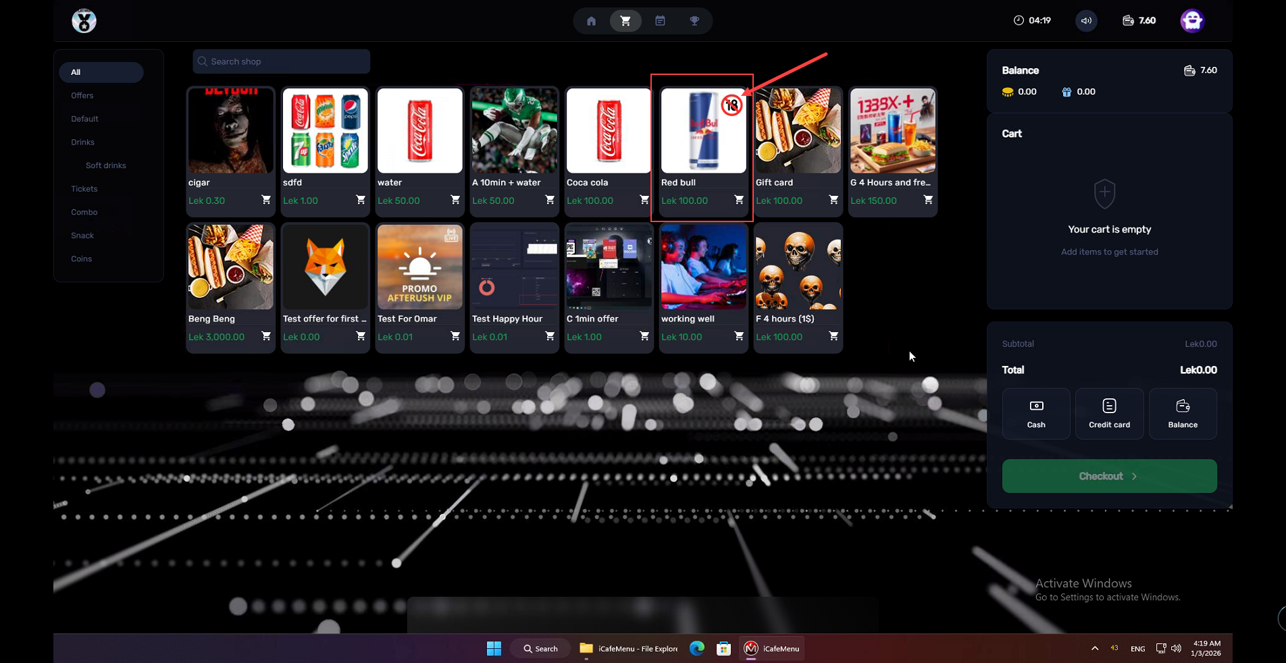Show hidden system tray icons
Viewport: 1286px width, 663px height.
click(x=1095, y=649)
